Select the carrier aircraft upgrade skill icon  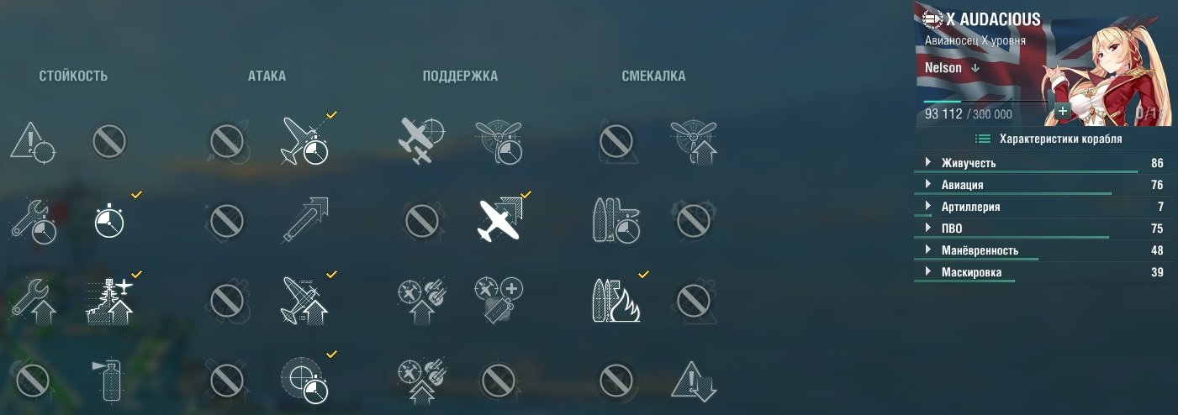[110, 301]
